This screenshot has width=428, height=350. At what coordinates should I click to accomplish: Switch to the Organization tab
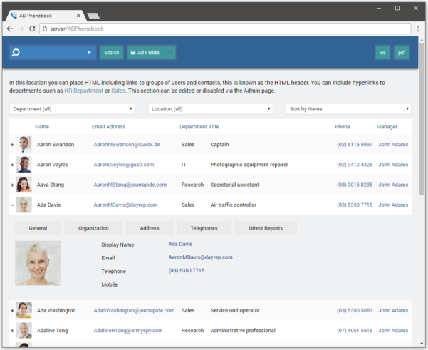[93, 228]
